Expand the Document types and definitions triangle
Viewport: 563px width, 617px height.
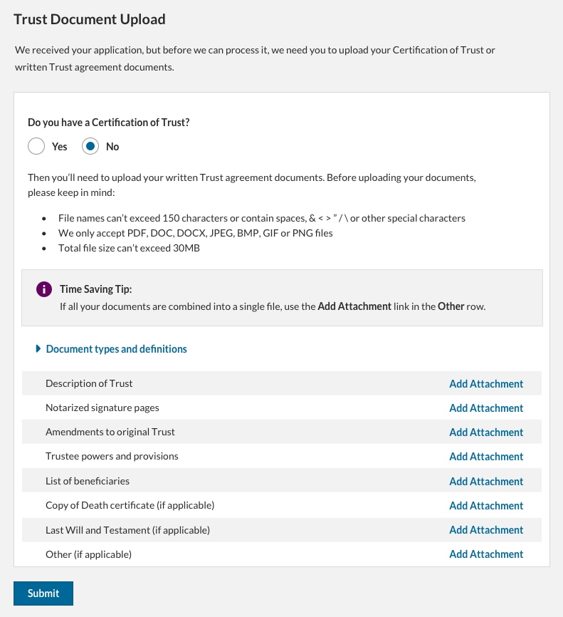(38, 349)
